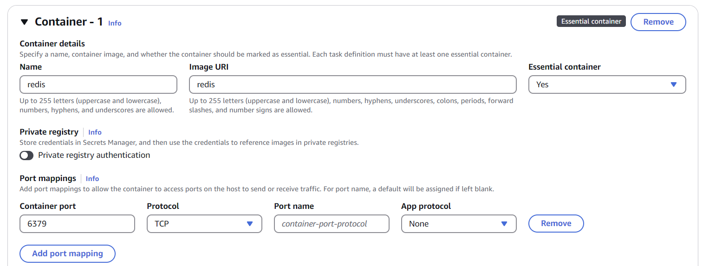Click the Private registry authentication label text
The height and width of the screenshot is (266, 709).
point(94,155)
